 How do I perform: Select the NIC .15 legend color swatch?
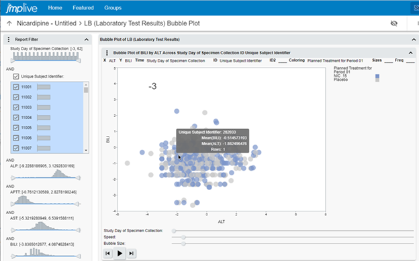[377, 76]
